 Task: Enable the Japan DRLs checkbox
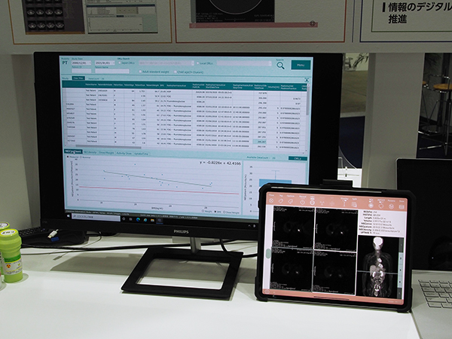point(121,63)
